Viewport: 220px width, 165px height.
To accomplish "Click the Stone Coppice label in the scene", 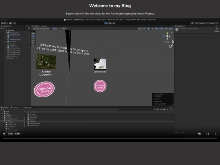I will pos(46,73).
